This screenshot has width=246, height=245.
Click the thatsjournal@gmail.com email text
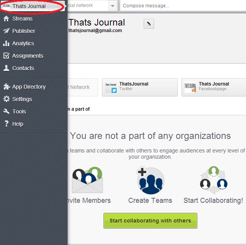(95, 31)
